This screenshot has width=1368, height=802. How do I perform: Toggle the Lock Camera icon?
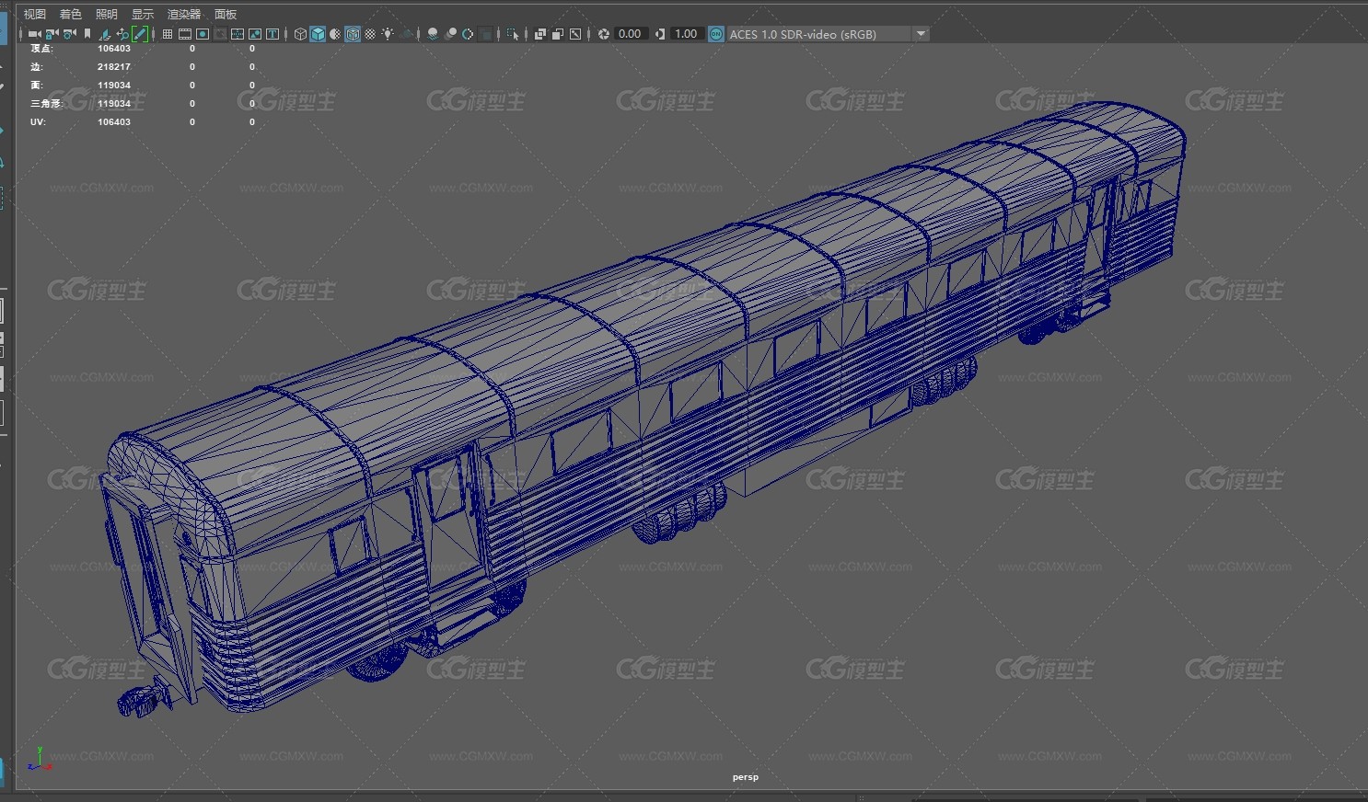[52, 34]
